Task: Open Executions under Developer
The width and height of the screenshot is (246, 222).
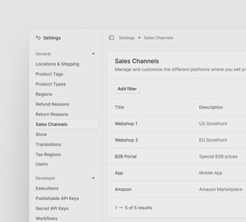Action: click(47, 188)
